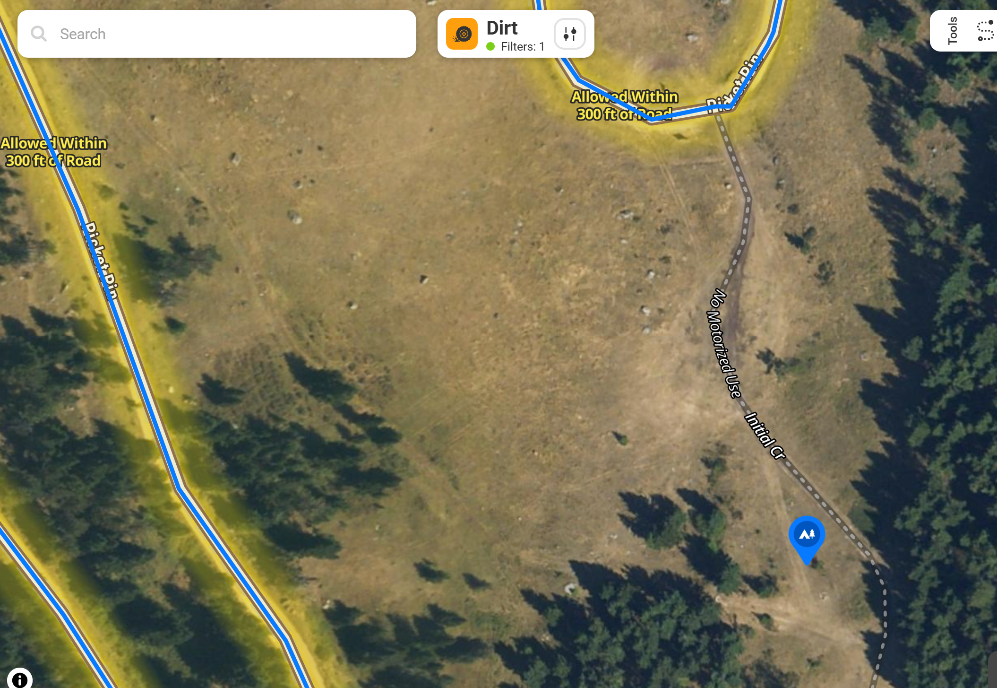997x688 pixels.
Task: Click the green filter active indicator dot
Action: 490,47
